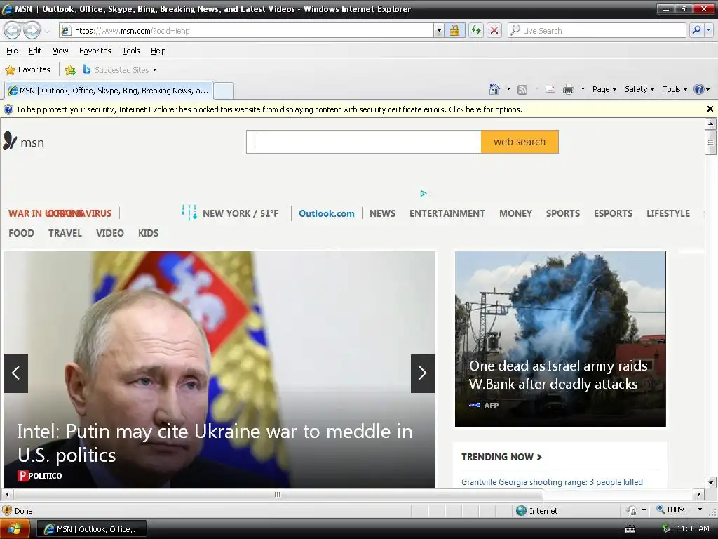
Task: Expand the Print options dropdown arrow
Action: click(x=583, y=89)
